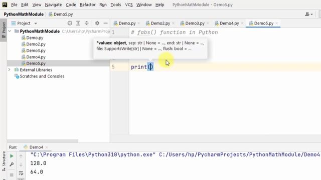This screenshot has width=321, height=180.
Task: Open the Help menu
Action: [x=159, y=4]
